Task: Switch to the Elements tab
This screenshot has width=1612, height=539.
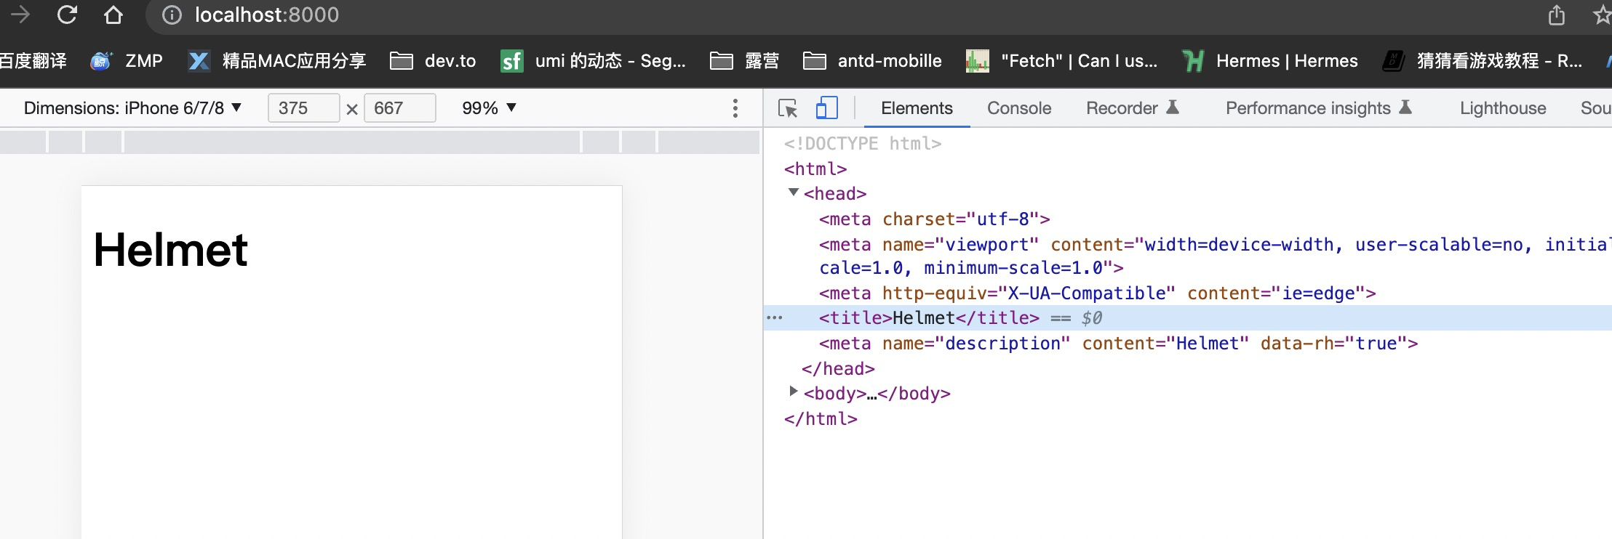Action: pyautogui.click(x=917, y=108)
